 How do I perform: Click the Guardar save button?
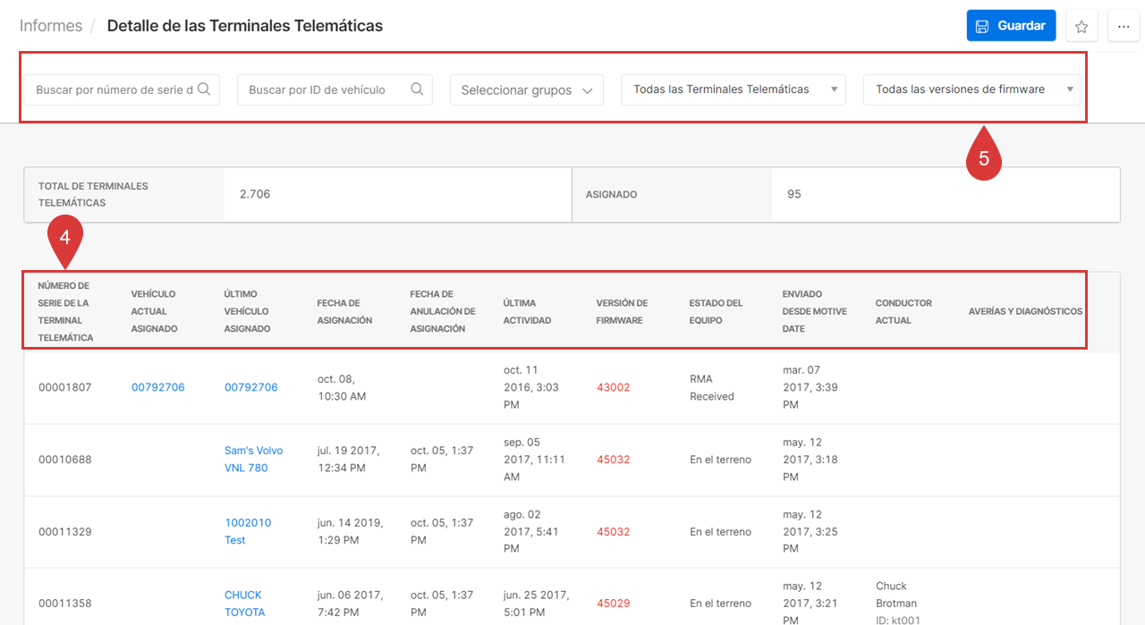click(x=1011, y=26)
